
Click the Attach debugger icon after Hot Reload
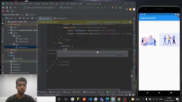(120, 8)
